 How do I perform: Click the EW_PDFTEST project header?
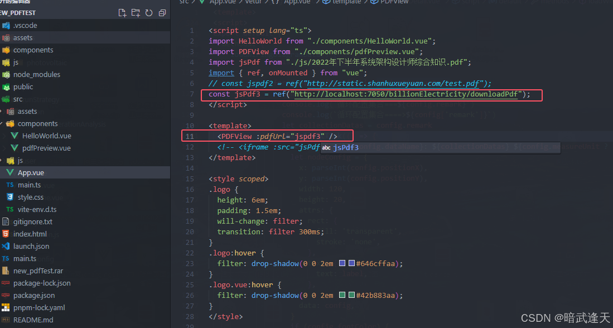pyautogui.click(x=18, y=13)
